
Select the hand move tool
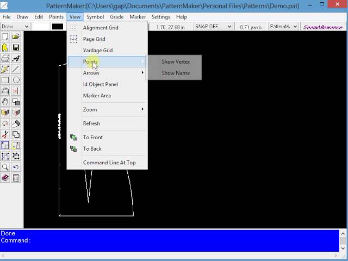(5, 102)
